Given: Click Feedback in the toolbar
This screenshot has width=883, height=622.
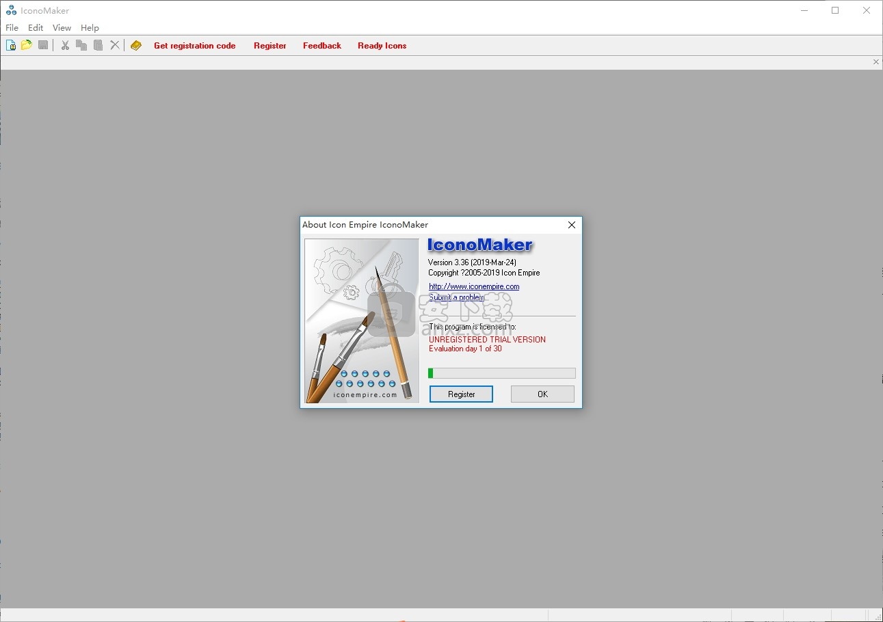Looking at the screenshot, I should tap(322, 46).
